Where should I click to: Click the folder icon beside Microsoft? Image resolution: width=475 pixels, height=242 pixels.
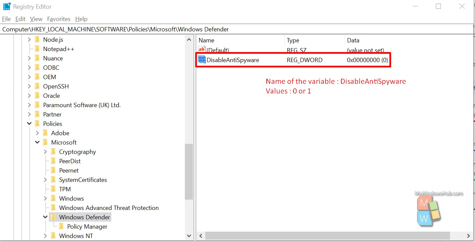coord(45,142)
